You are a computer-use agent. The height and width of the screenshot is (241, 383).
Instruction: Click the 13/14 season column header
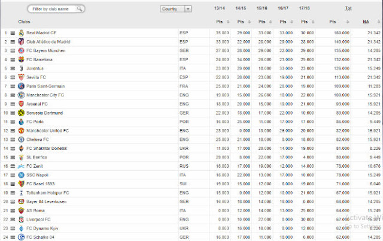[x=220, y=8]
